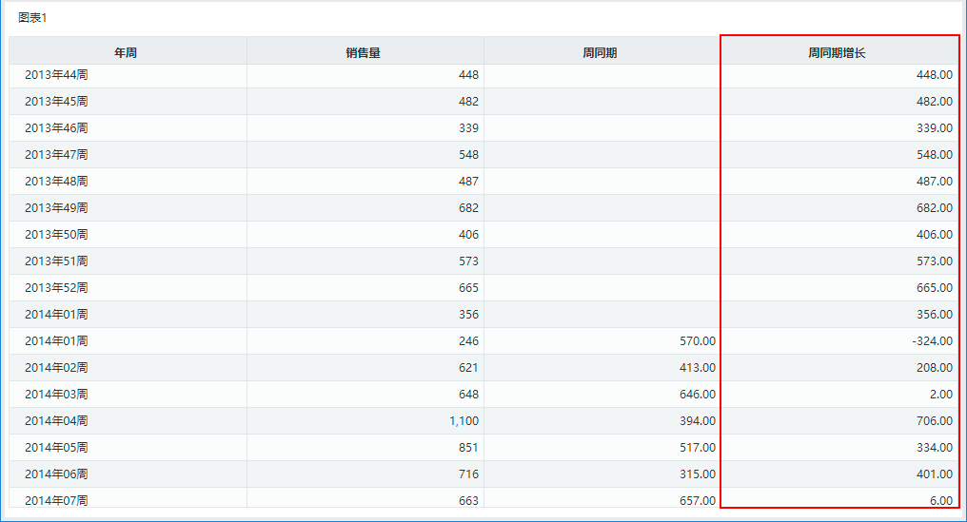Select the 2013年49周 row label
967x522 pixels.
[56, 207]
